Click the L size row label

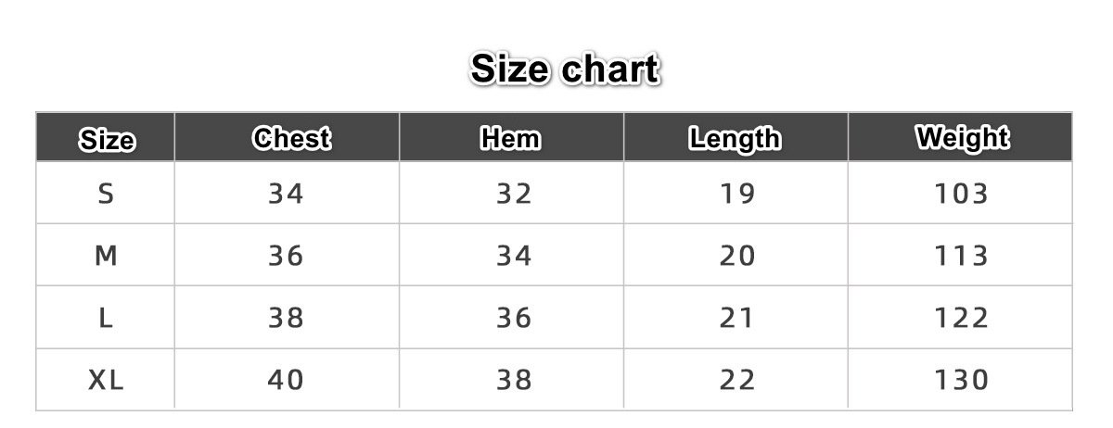tap(106, 318)
